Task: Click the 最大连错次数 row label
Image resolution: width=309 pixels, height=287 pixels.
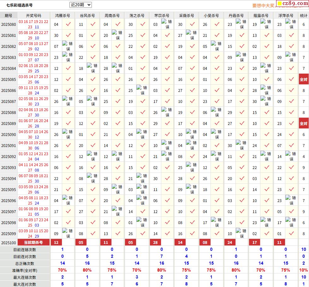Action: pyautogui.click(x=25, y=277)
